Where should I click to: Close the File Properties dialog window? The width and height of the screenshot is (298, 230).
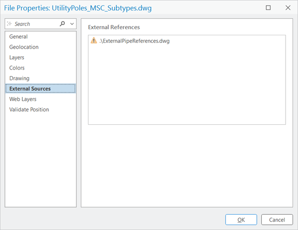tap(288, 8)
